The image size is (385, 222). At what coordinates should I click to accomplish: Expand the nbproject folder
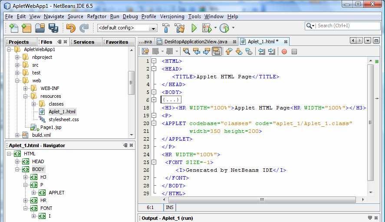pos(17,57)
